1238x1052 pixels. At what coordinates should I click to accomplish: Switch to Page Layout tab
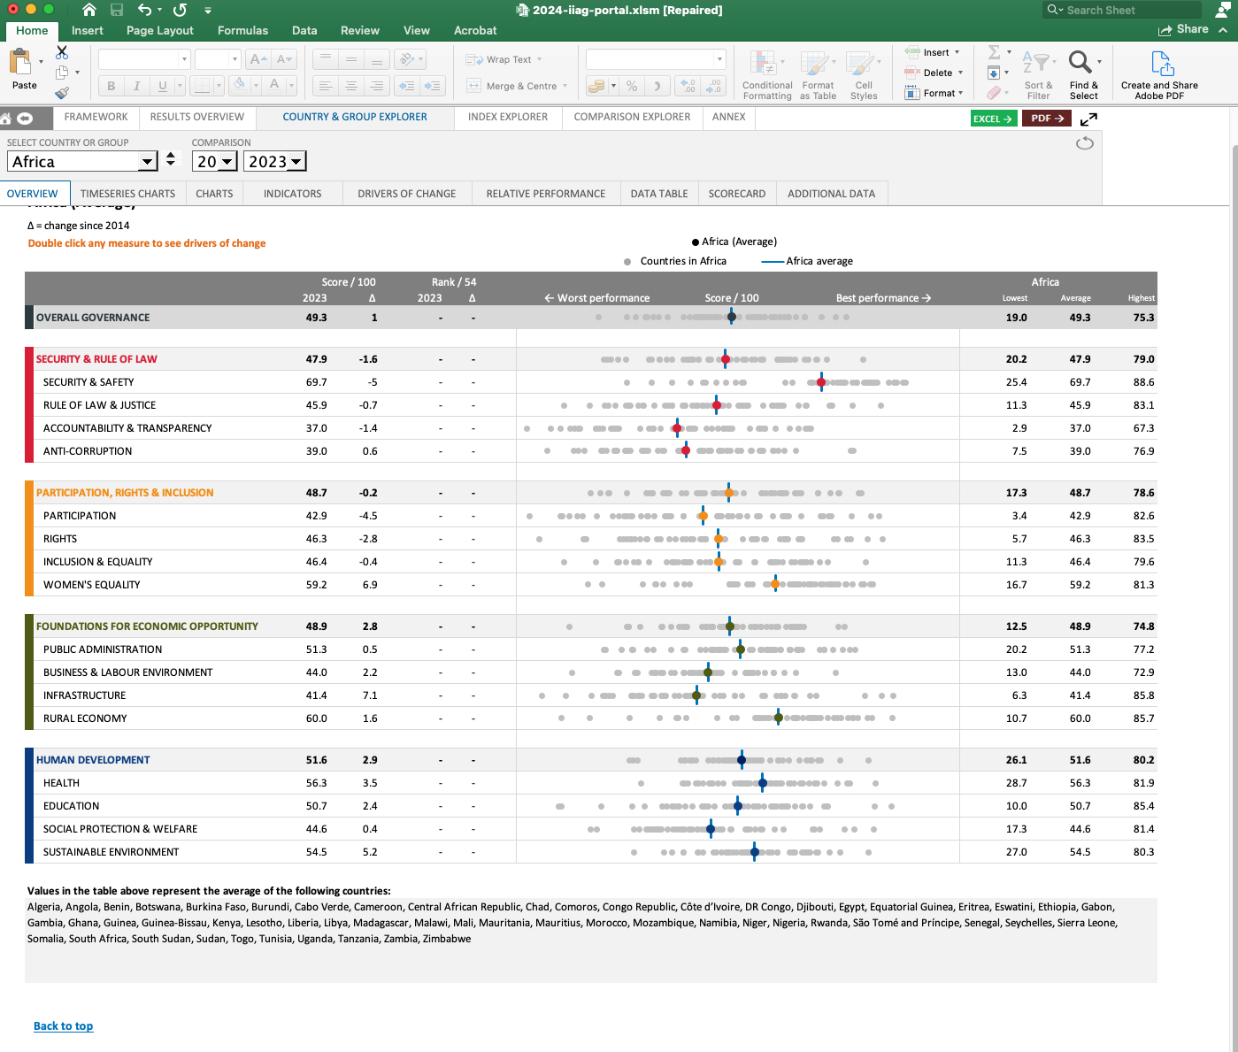point(160,30)
